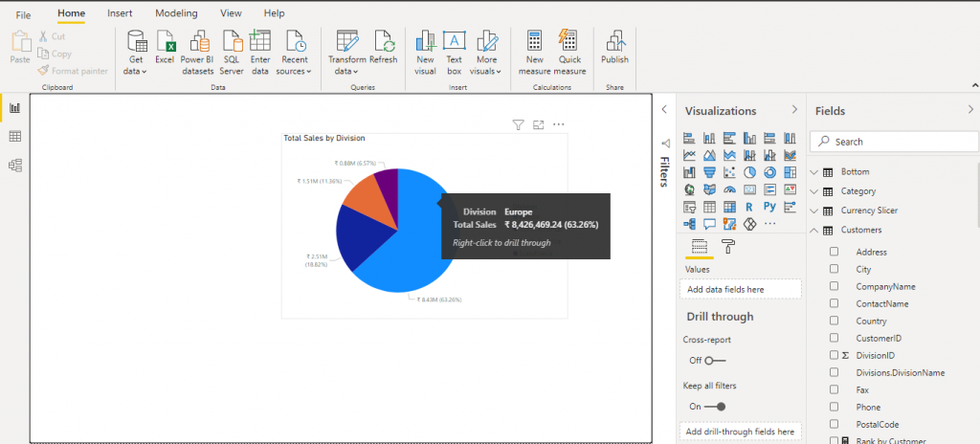
Task: Select the Card visualization showing 123
Action: click(x=749, y=189)
